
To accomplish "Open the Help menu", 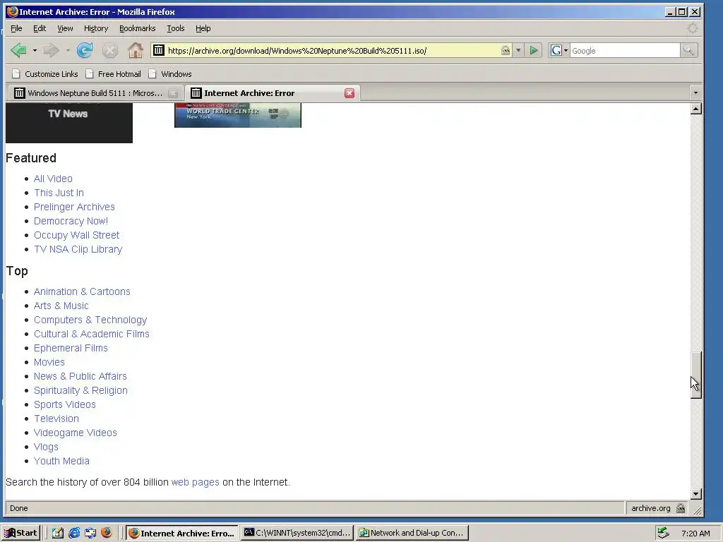I will point(203,28).
